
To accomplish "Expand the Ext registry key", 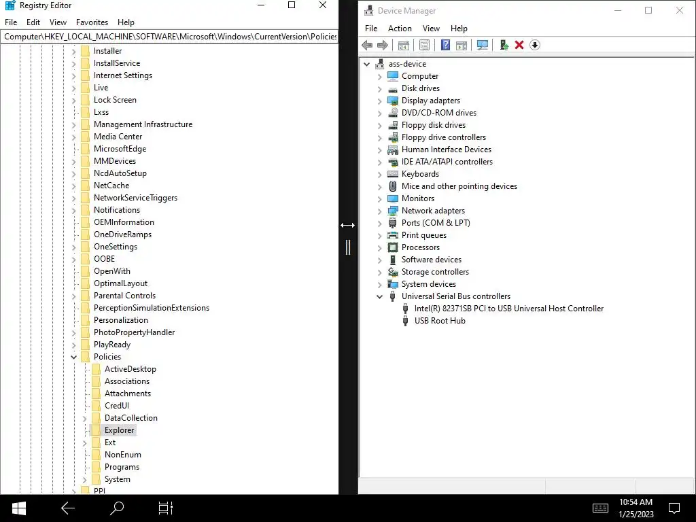I will (84, 442).
